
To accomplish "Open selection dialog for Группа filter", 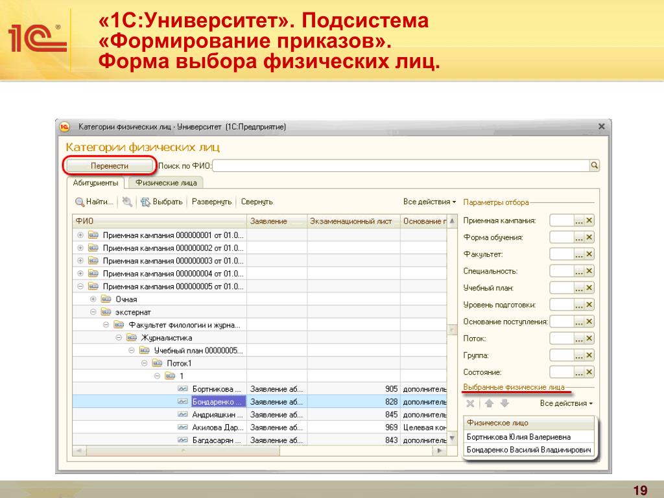I will click(579, 355).
